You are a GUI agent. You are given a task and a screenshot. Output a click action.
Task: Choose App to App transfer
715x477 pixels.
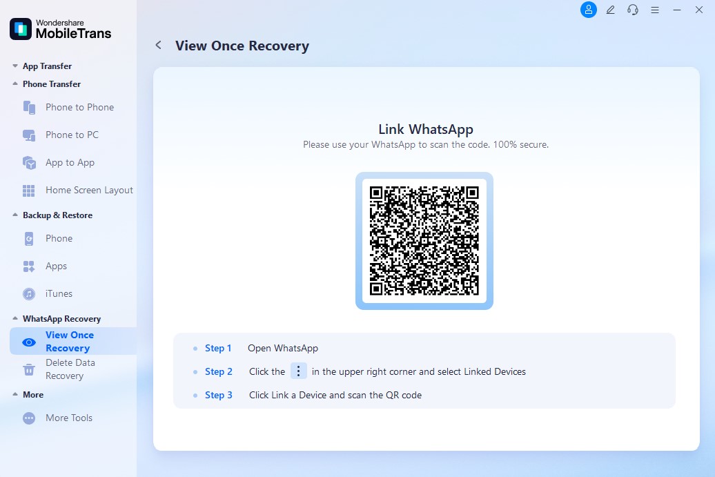tap(70, 162)
